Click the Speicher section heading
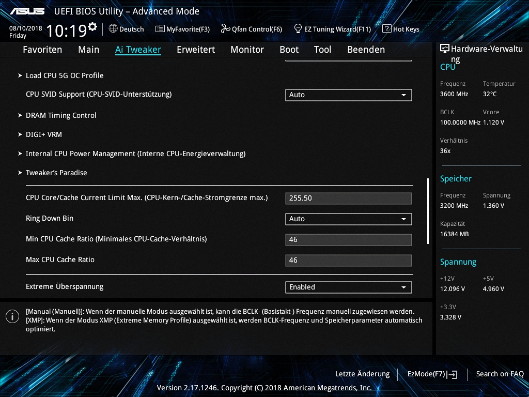Screen dimensions: 529x397 click(x=456, y=178)
